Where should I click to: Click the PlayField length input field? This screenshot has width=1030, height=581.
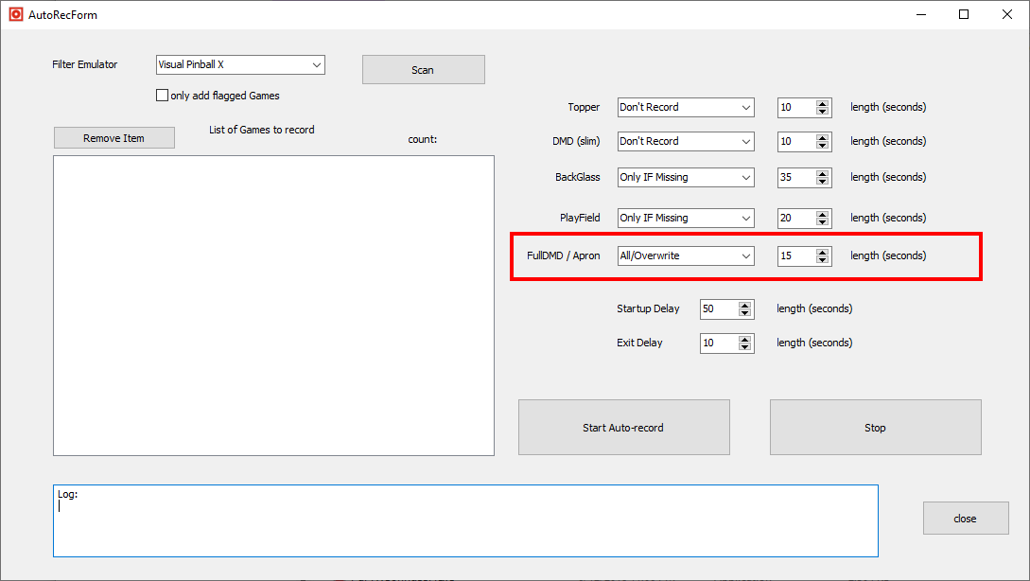(x=794, y=219)
